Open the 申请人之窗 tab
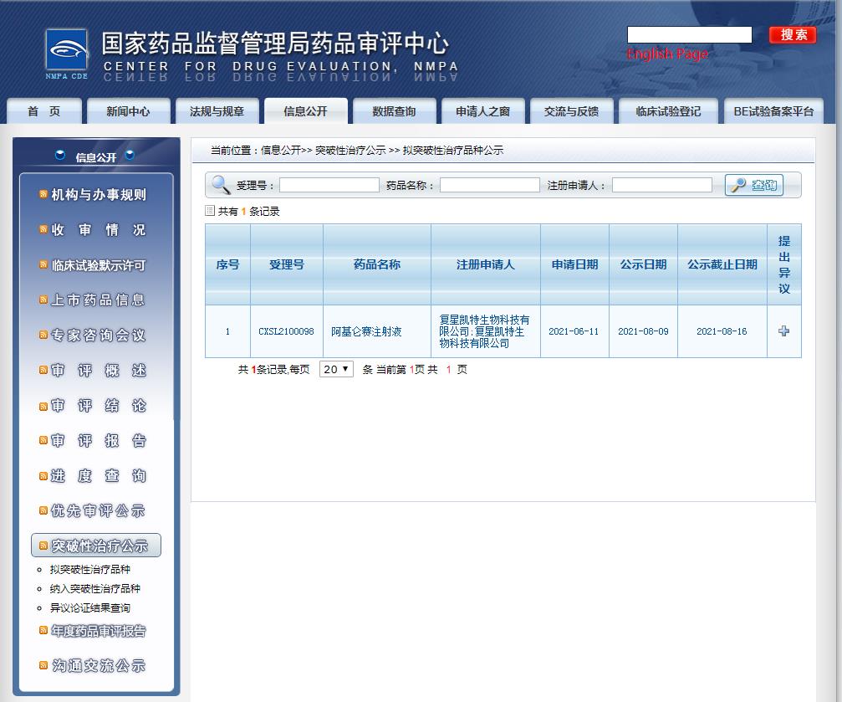Viewport: 842px width, 702px height. click(482, 110)
